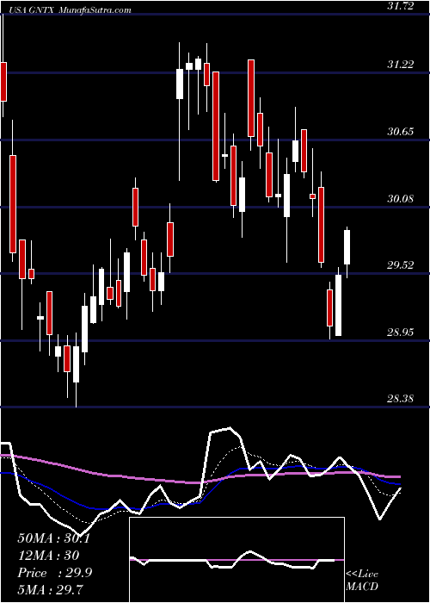
Task: Click the Price : 29.9 readout
Action: (x=55, y=573)
